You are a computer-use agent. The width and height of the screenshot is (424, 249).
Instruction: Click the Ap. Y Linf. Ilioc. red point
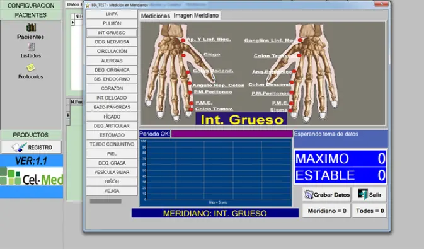[x=183, y=40]
